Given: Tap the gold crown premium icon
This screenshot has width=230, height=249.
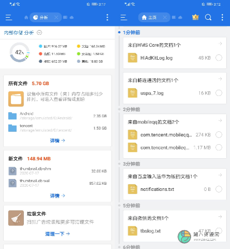Looking at the screenshot, I should (195, 17).
